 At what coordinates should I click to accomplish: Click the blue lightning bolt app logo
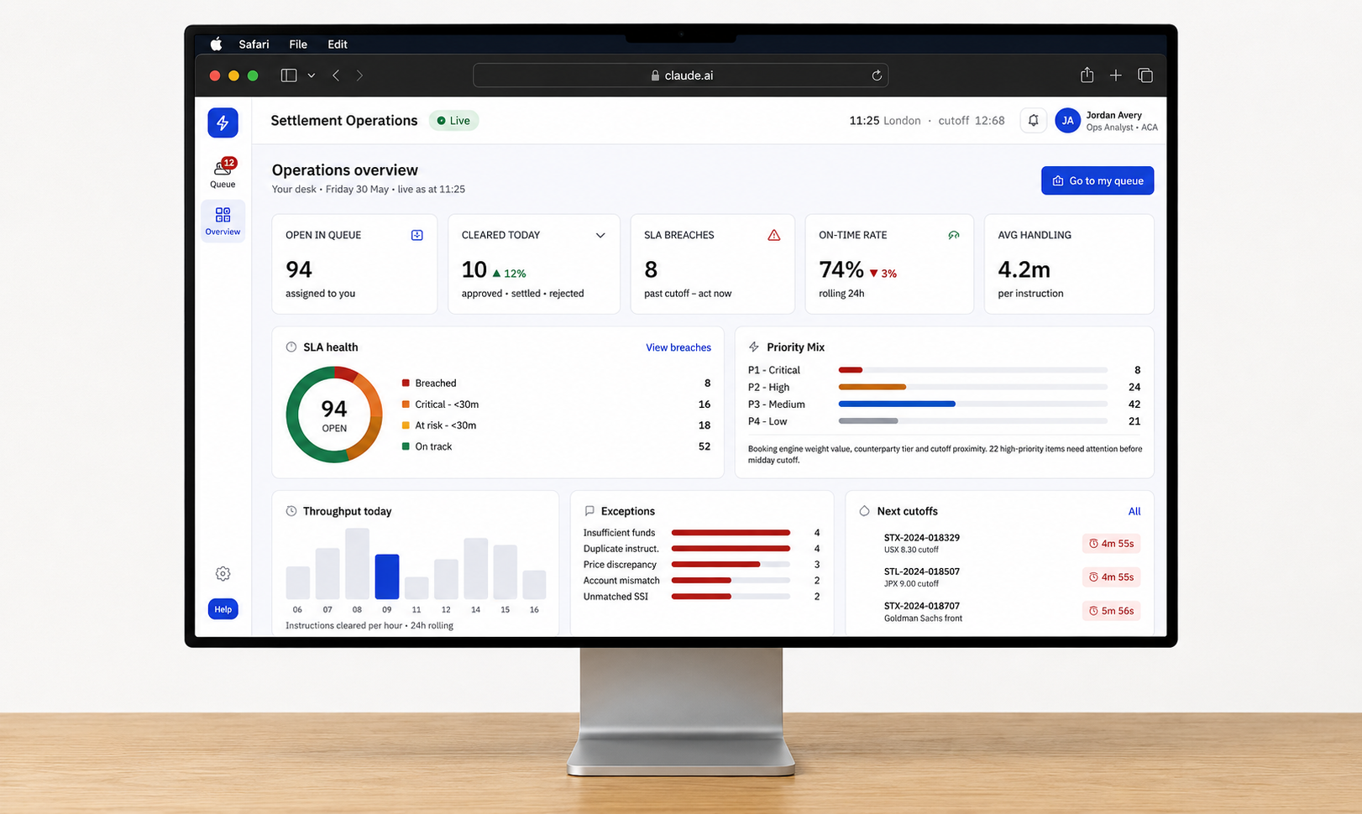[x=223, y=123]
